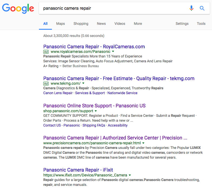This screenshot has width=212, height=191.
Task: Expand the ifixit.com URL dropdown arrow
Action: pyautogui.click(x=130, y=175)
